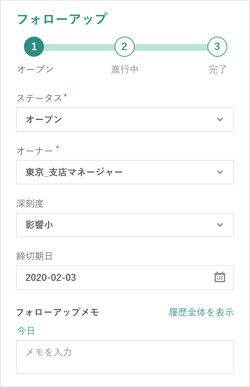250x387 pixels.
Task: Click the メモを入力 text area
Action: point(125,357)
